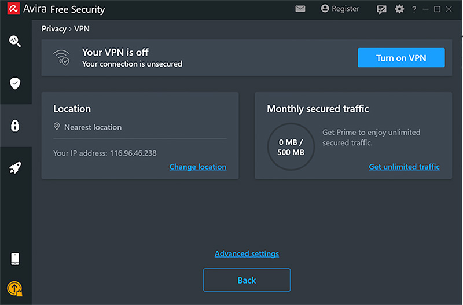Viewport: 463px width, 305px height.
Task: Click the Register account link
Action: coord(340,9)
